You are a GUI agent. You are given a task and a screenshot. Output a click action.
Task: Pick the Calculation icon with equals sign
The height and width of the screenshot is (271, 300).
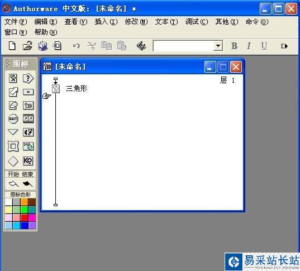(28, 92)
